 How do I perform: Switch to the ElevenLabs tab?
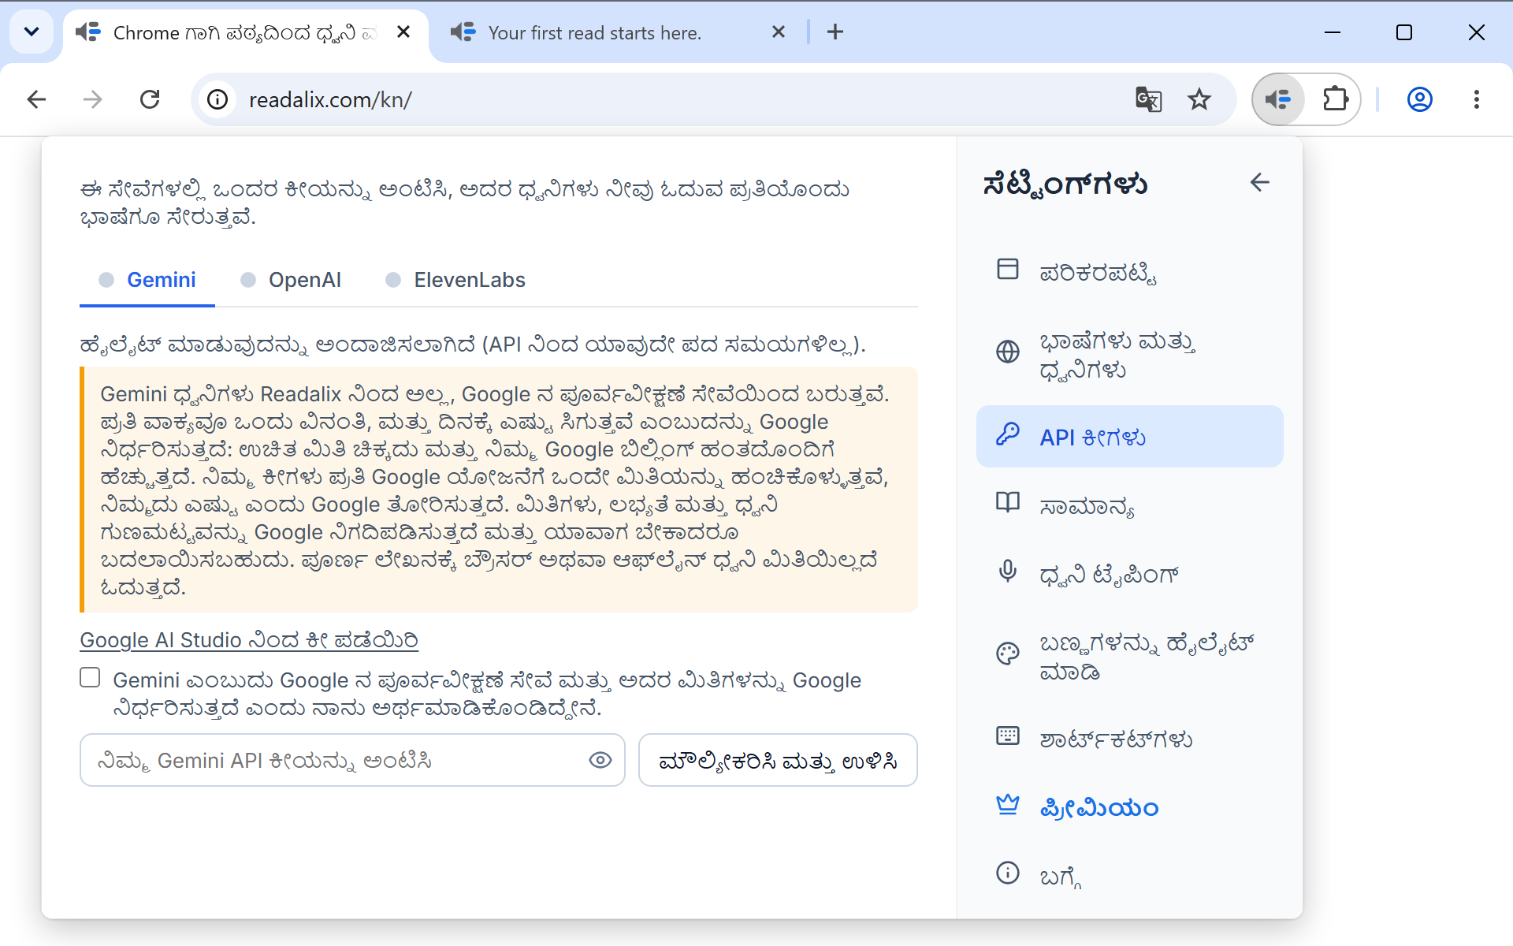tap(455, 281)
